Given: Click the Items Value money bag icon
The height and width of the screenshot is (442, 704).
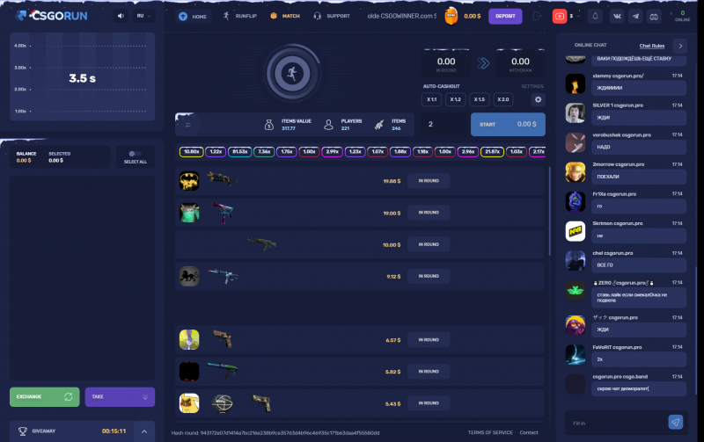Looking at the screenshot, I should (x=269, y=125).
